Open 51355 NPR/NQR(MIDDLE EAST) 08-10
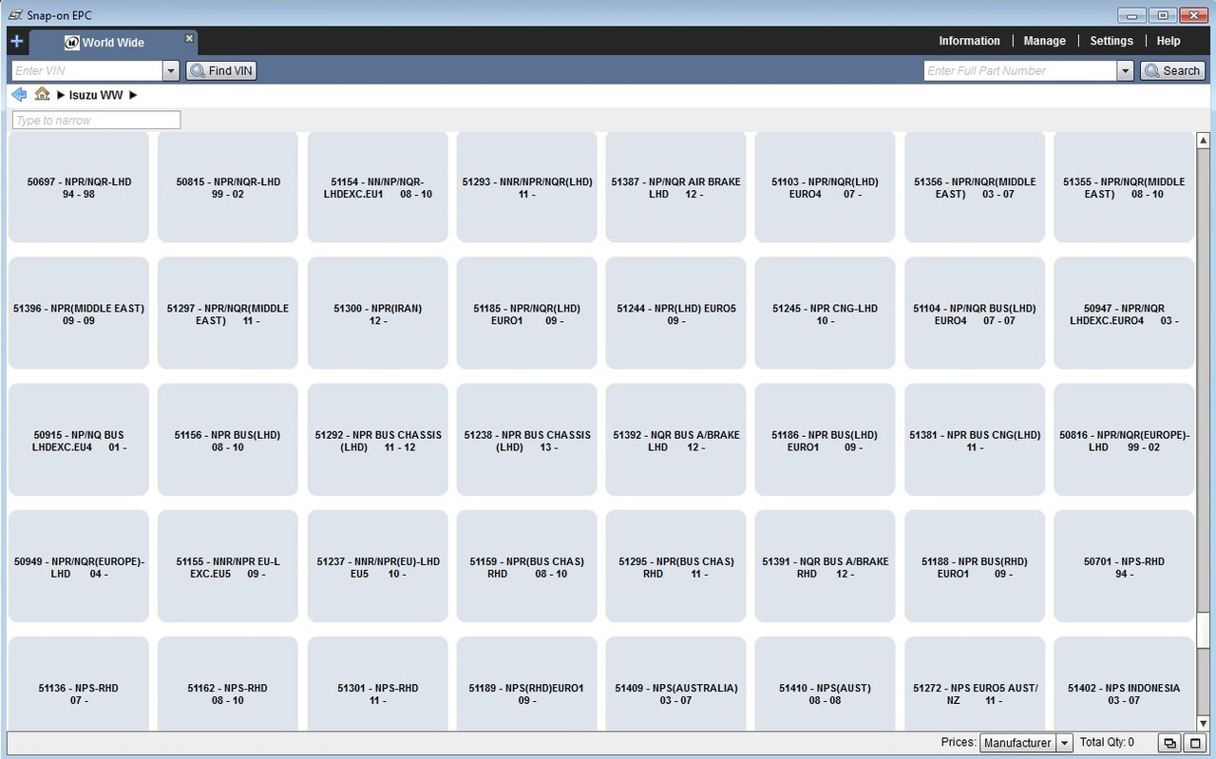Viewport: 1216px width, 759px height. tap(1124, 187)
